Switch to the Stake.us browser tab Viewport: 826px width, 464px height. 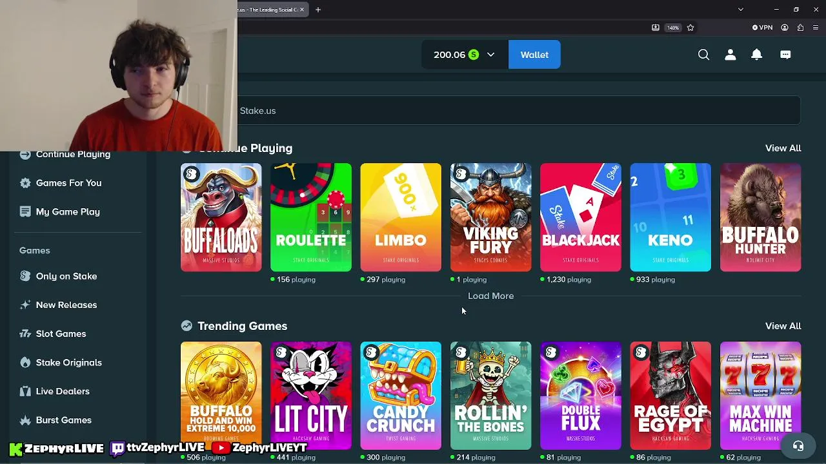point(268,10)
